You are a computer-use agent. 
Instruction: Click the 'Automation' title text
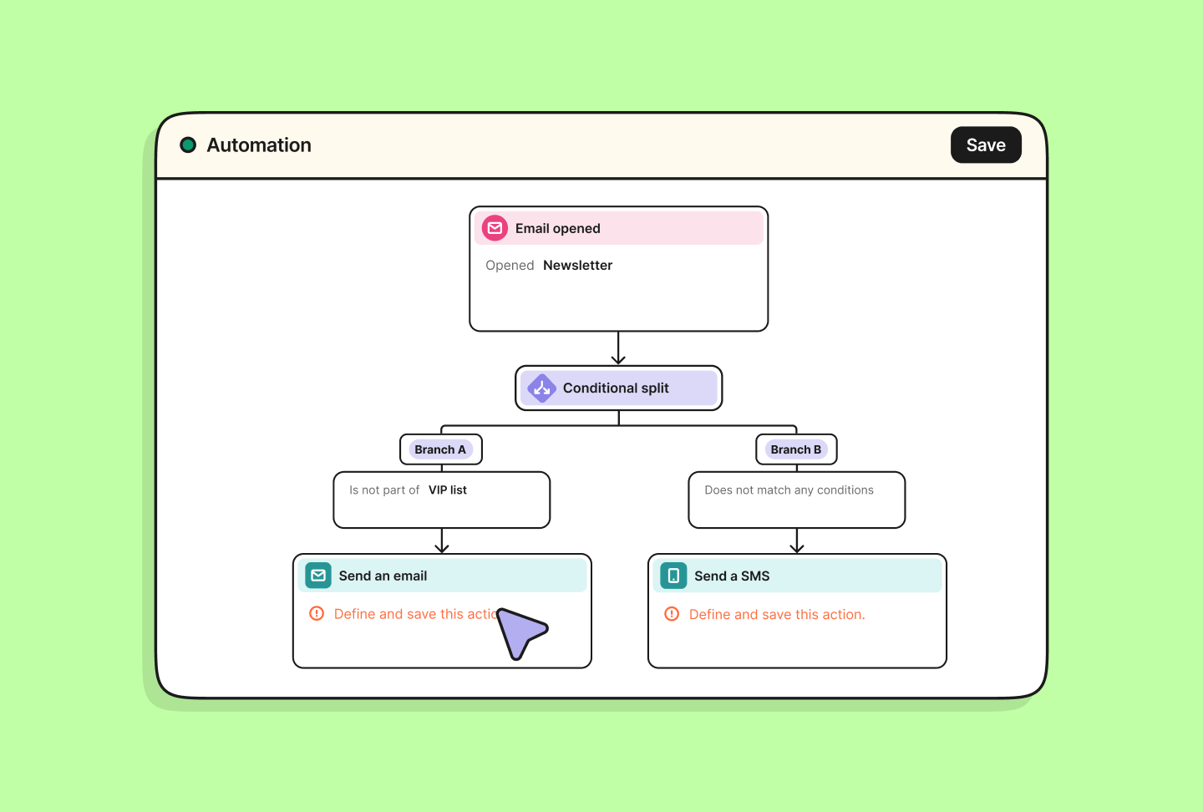click(259, 145)
